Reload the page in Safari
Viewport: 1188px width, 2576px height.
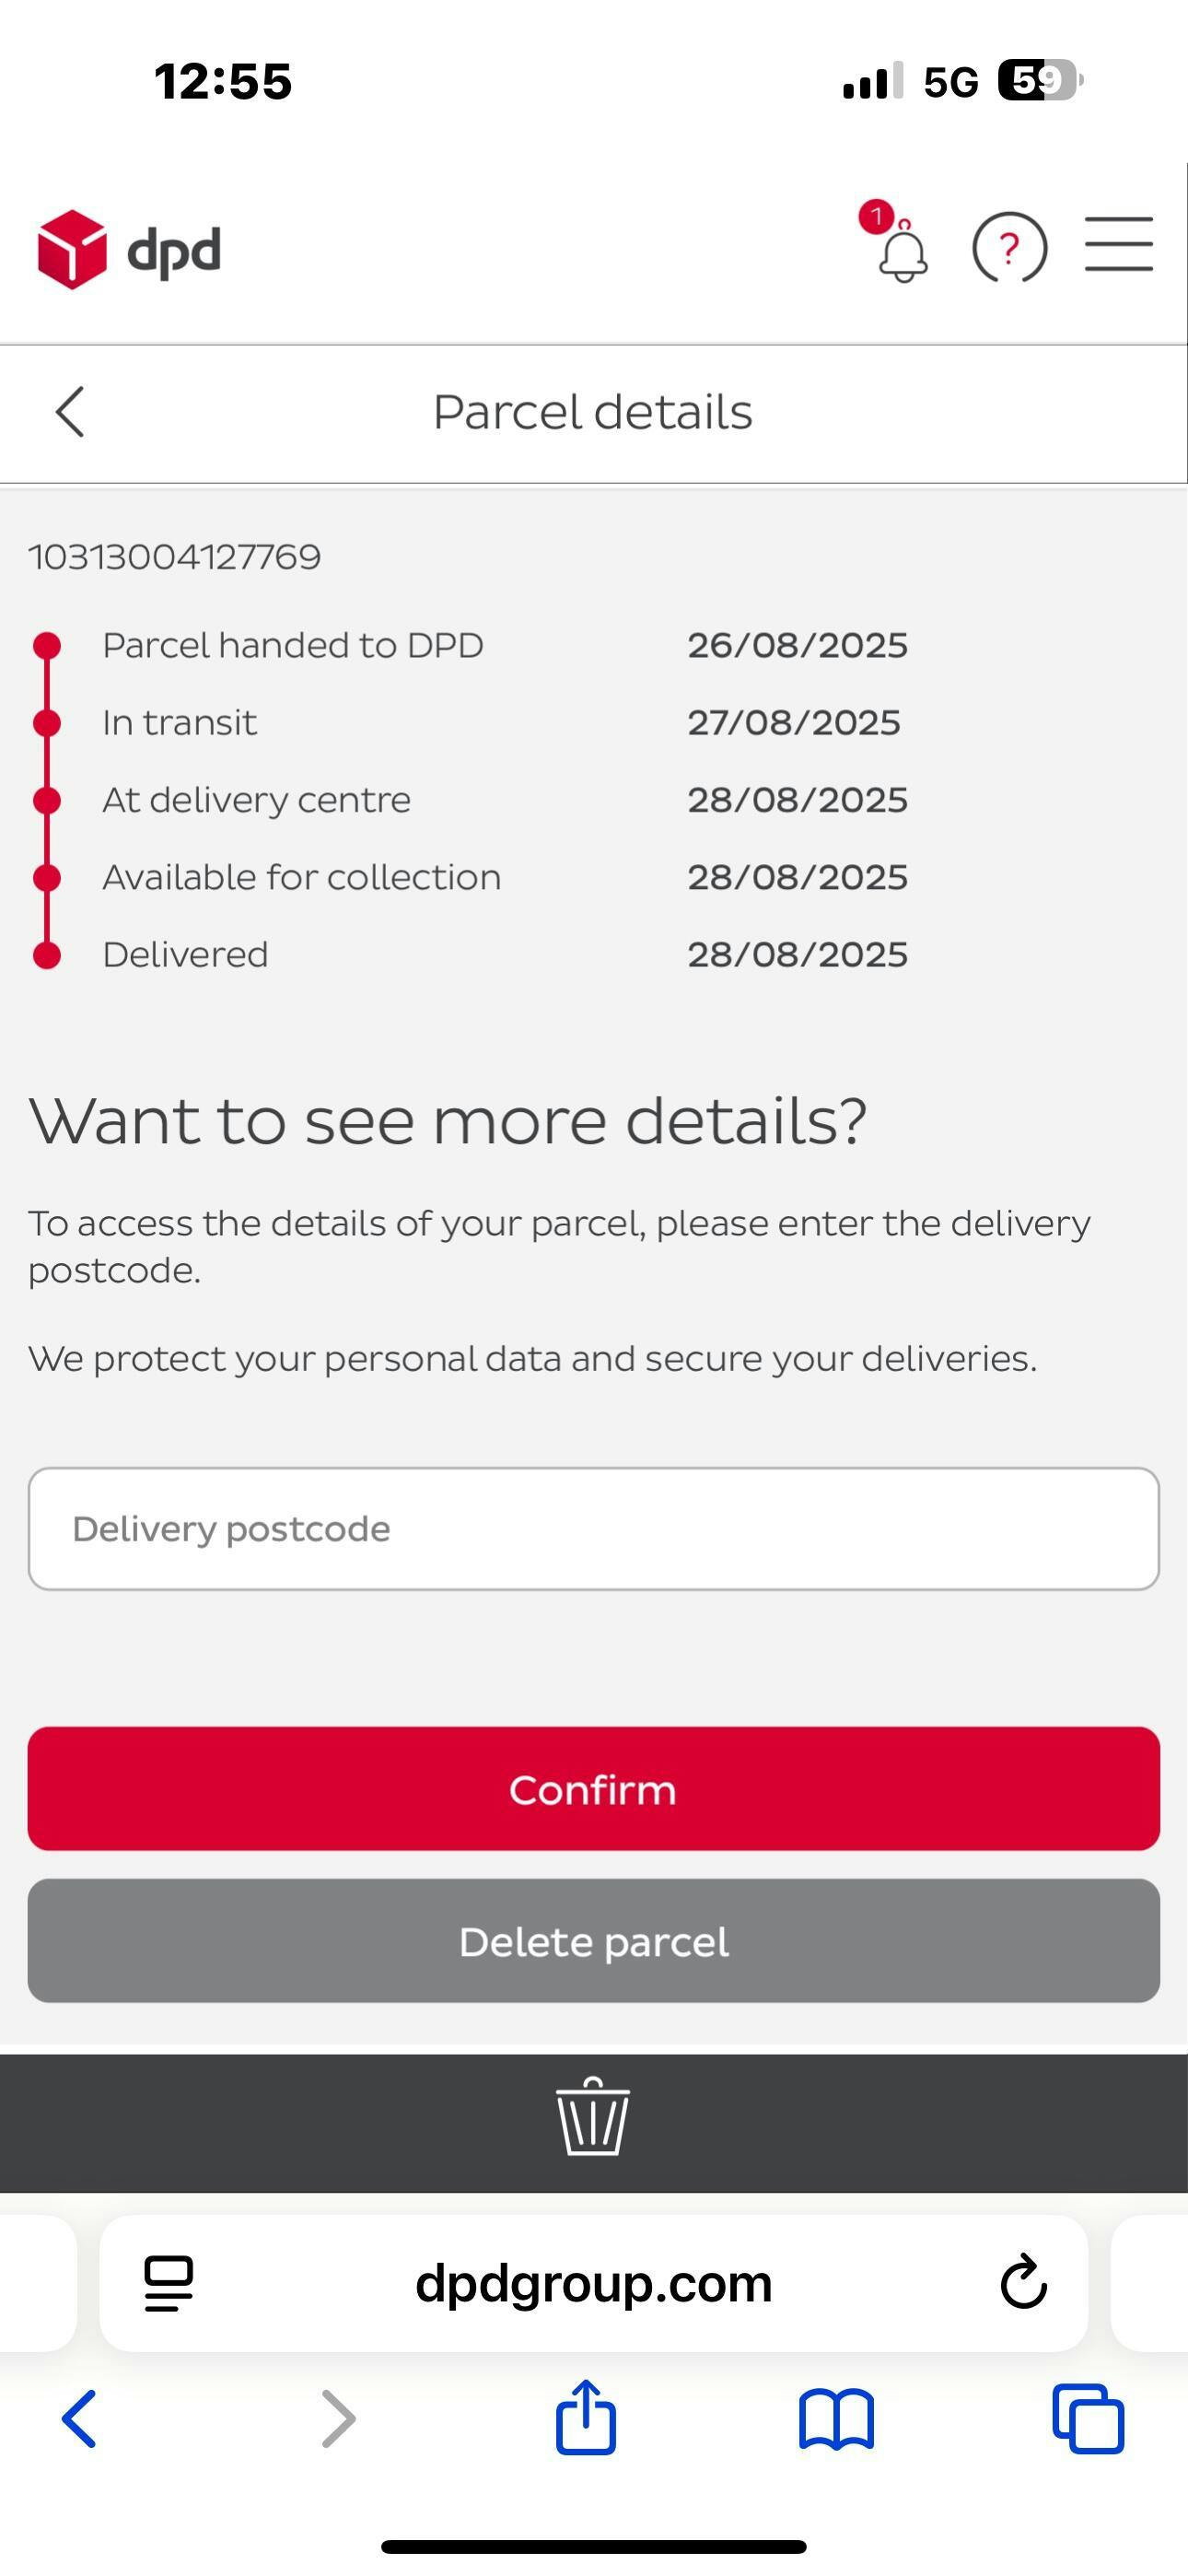[x=1023, y=2284]
